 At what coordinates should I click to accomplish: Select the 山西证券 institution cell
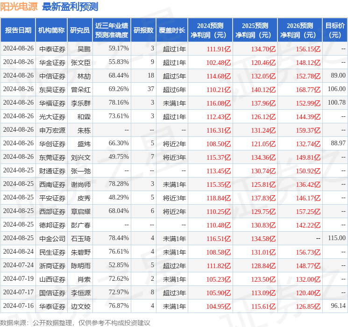[x=52, y=279]
